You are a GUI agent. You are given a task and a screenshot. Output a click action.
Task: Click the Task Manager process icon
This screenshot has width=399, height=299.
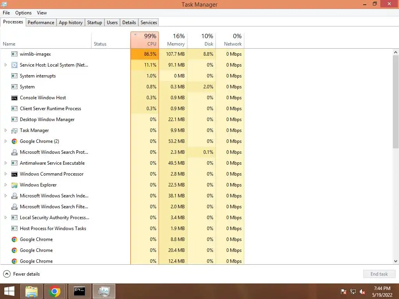click(x=14, y=130)
